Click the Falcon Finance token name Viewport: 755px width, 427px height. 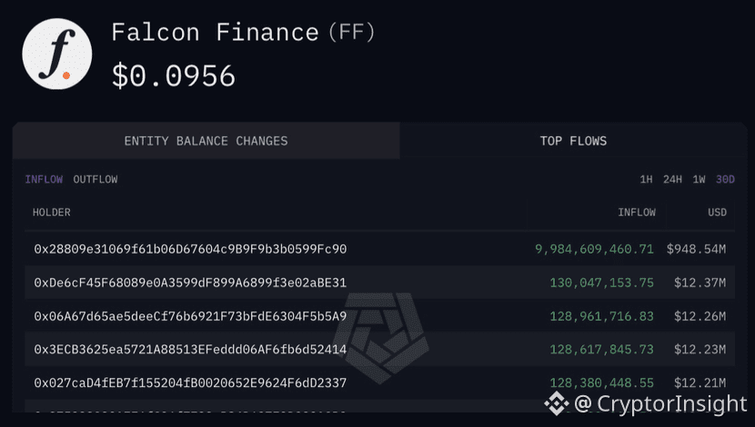(x=215, y=34)
